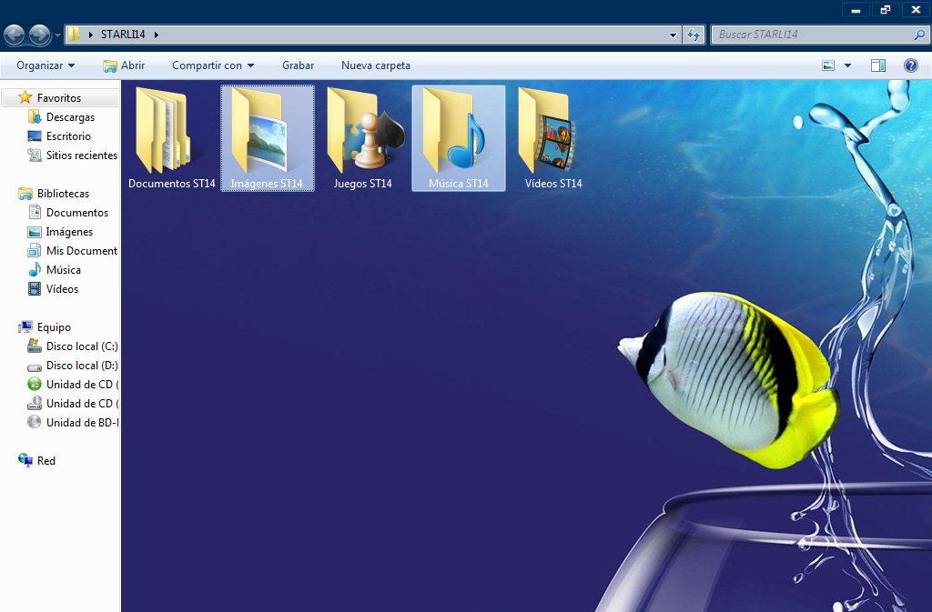The width and height of the screenshot is (932, 612).
Task: Click the help question mark icon
Action: coord(910,65)
